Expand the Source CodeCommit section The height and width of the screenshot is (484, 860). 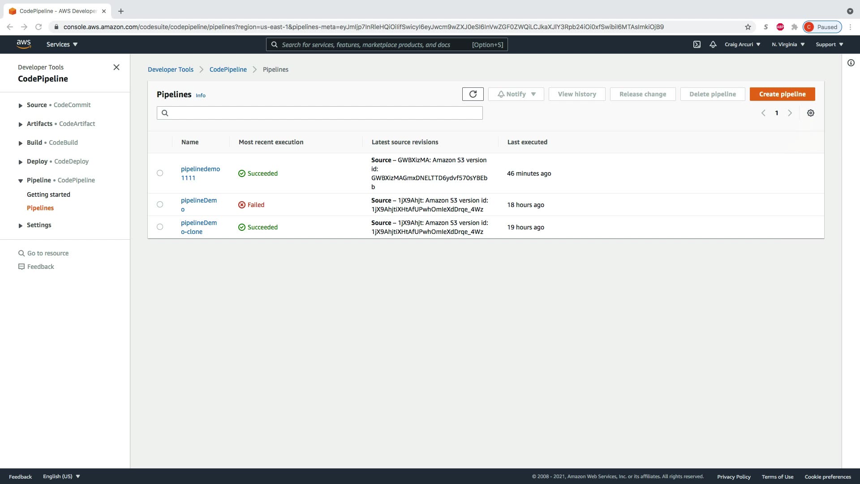click(21, 105)
